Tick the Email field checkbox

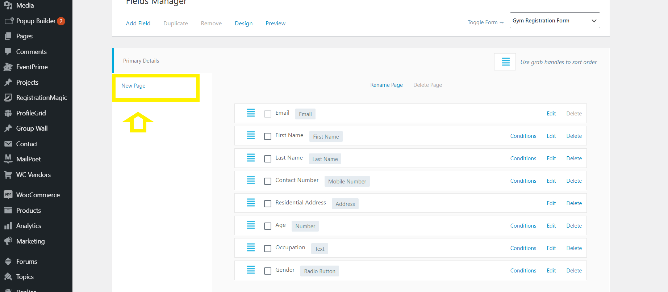268,114
